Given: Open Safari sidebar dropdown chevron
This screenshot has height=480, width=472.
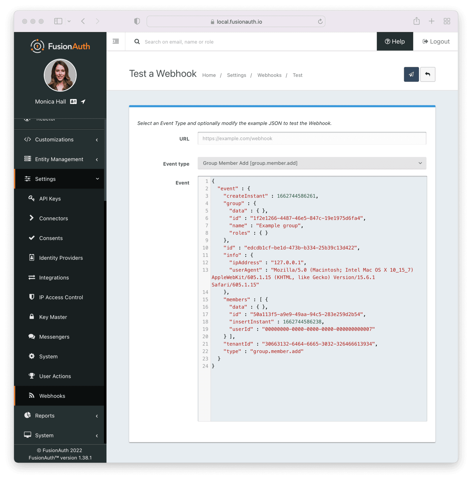Looking at the screenshot, I should pos(69,21).
